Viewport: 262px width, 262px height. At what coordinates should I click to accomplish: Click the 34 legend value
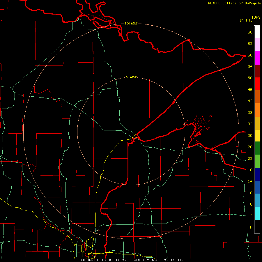250,124
